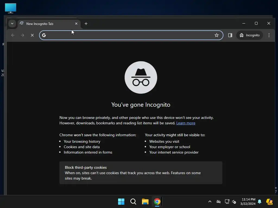Toggle the Chrome side panel

coord(230,35)
